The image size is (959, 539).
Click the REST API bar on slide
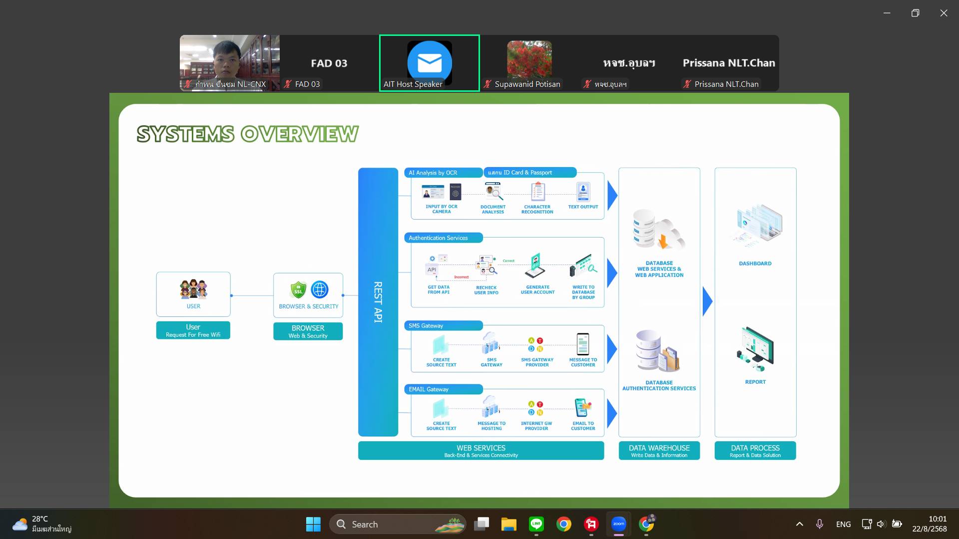pos(378,302)
